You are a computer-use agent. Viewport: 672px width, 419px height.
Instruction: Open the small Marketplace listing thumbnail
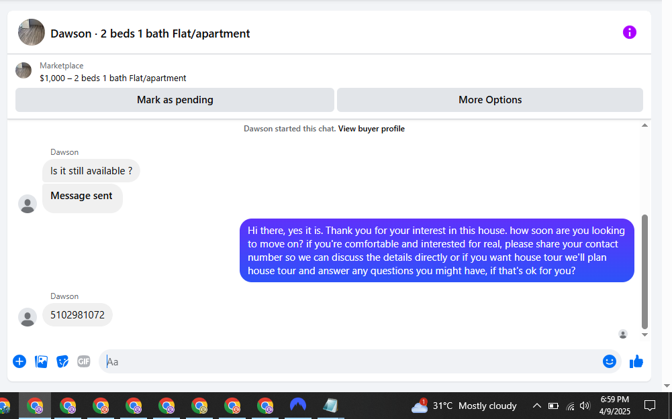click(x=23, y=70)
